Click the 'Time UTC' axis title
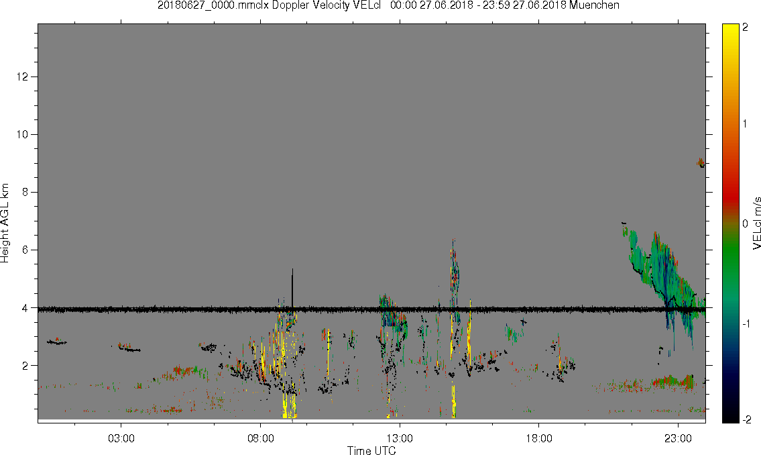This screenshot has width=761, height=455. pyautogui.click(x=371, y=450)
